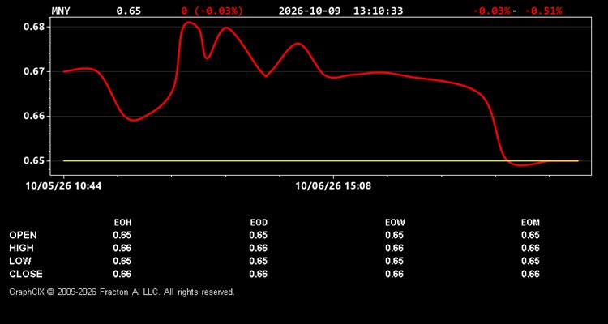The width and height of the screenshot is (608, 324).
Task: Click the 0.65 y-axis label
Action: point(35,161)
